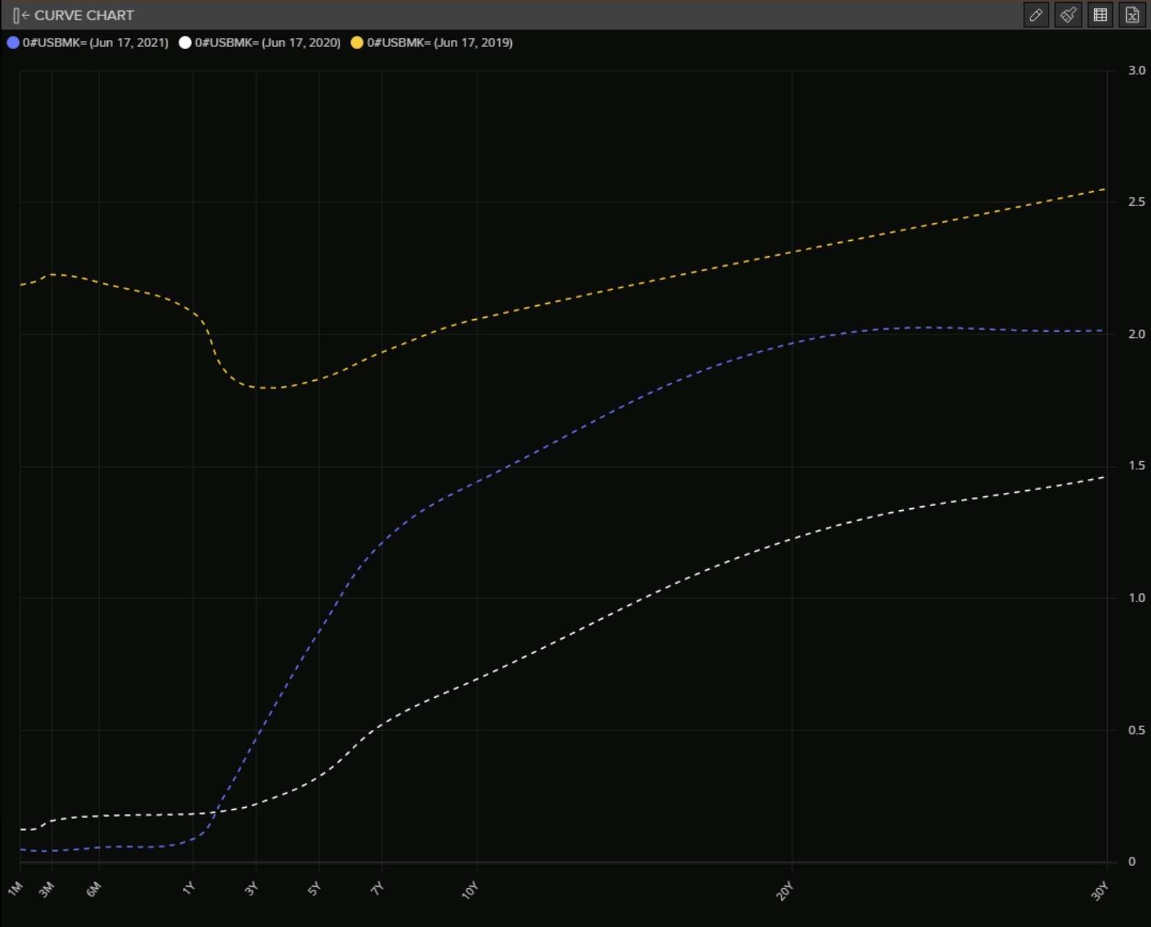The width and height of the screenshot is (1151, 927).
Task: Click the white Jun 17, 2020 legend dot
Action: point(185,43)
